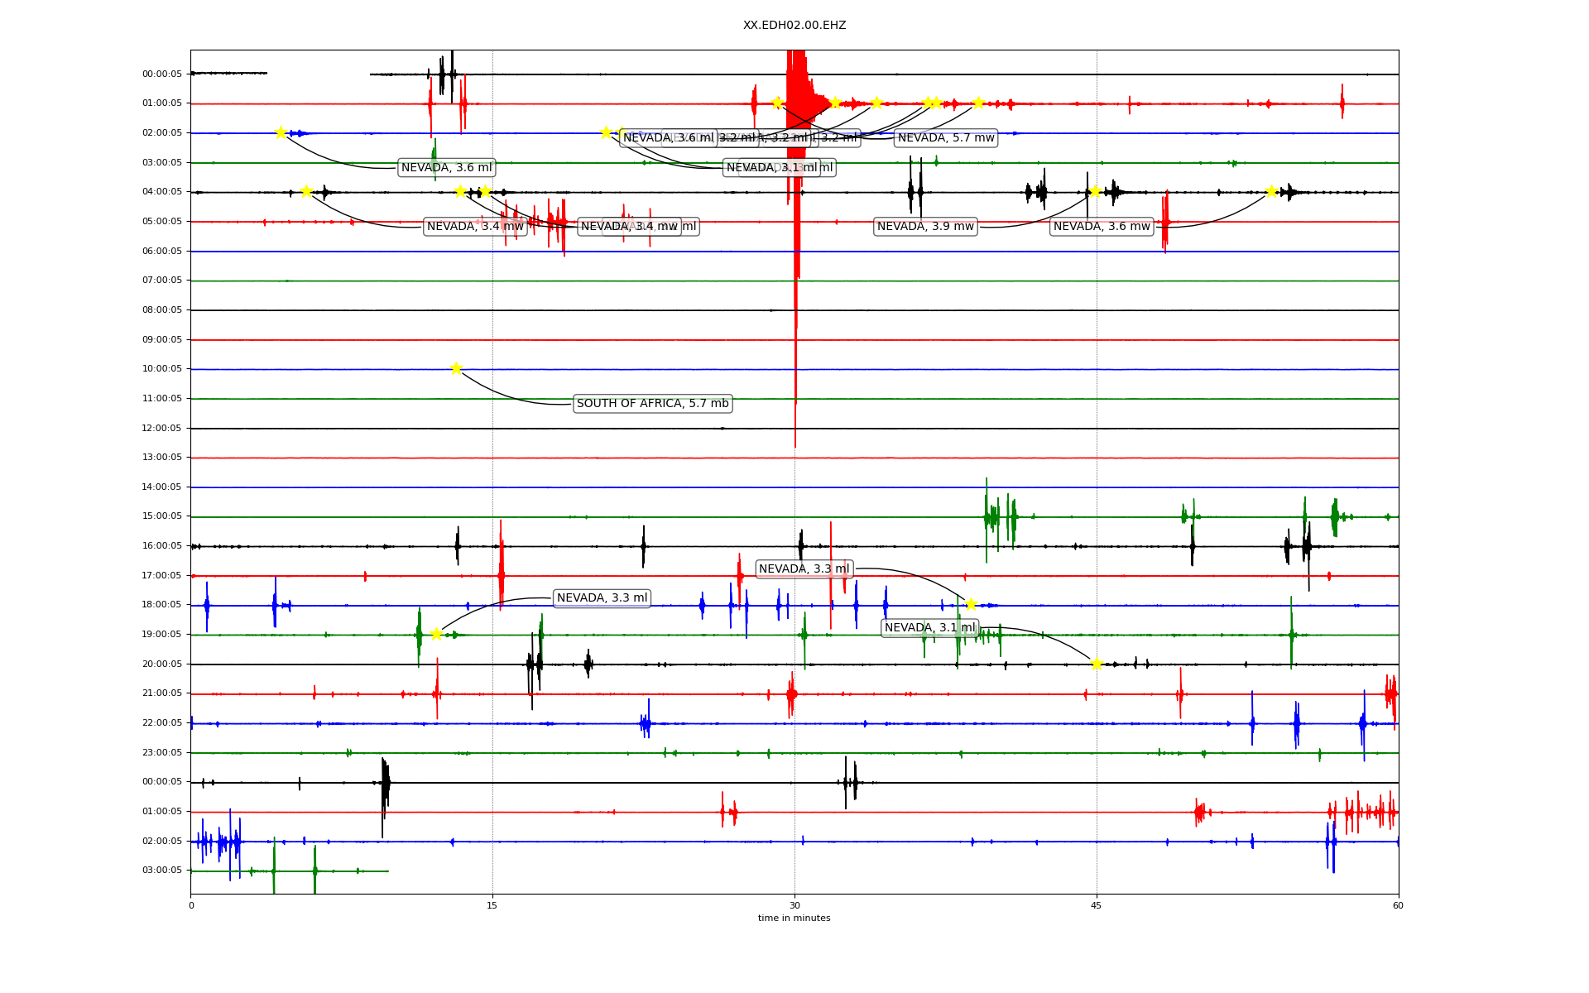
Task: Click the rightmost star on the 04:00:05 trace
Action: [1271, 191]
